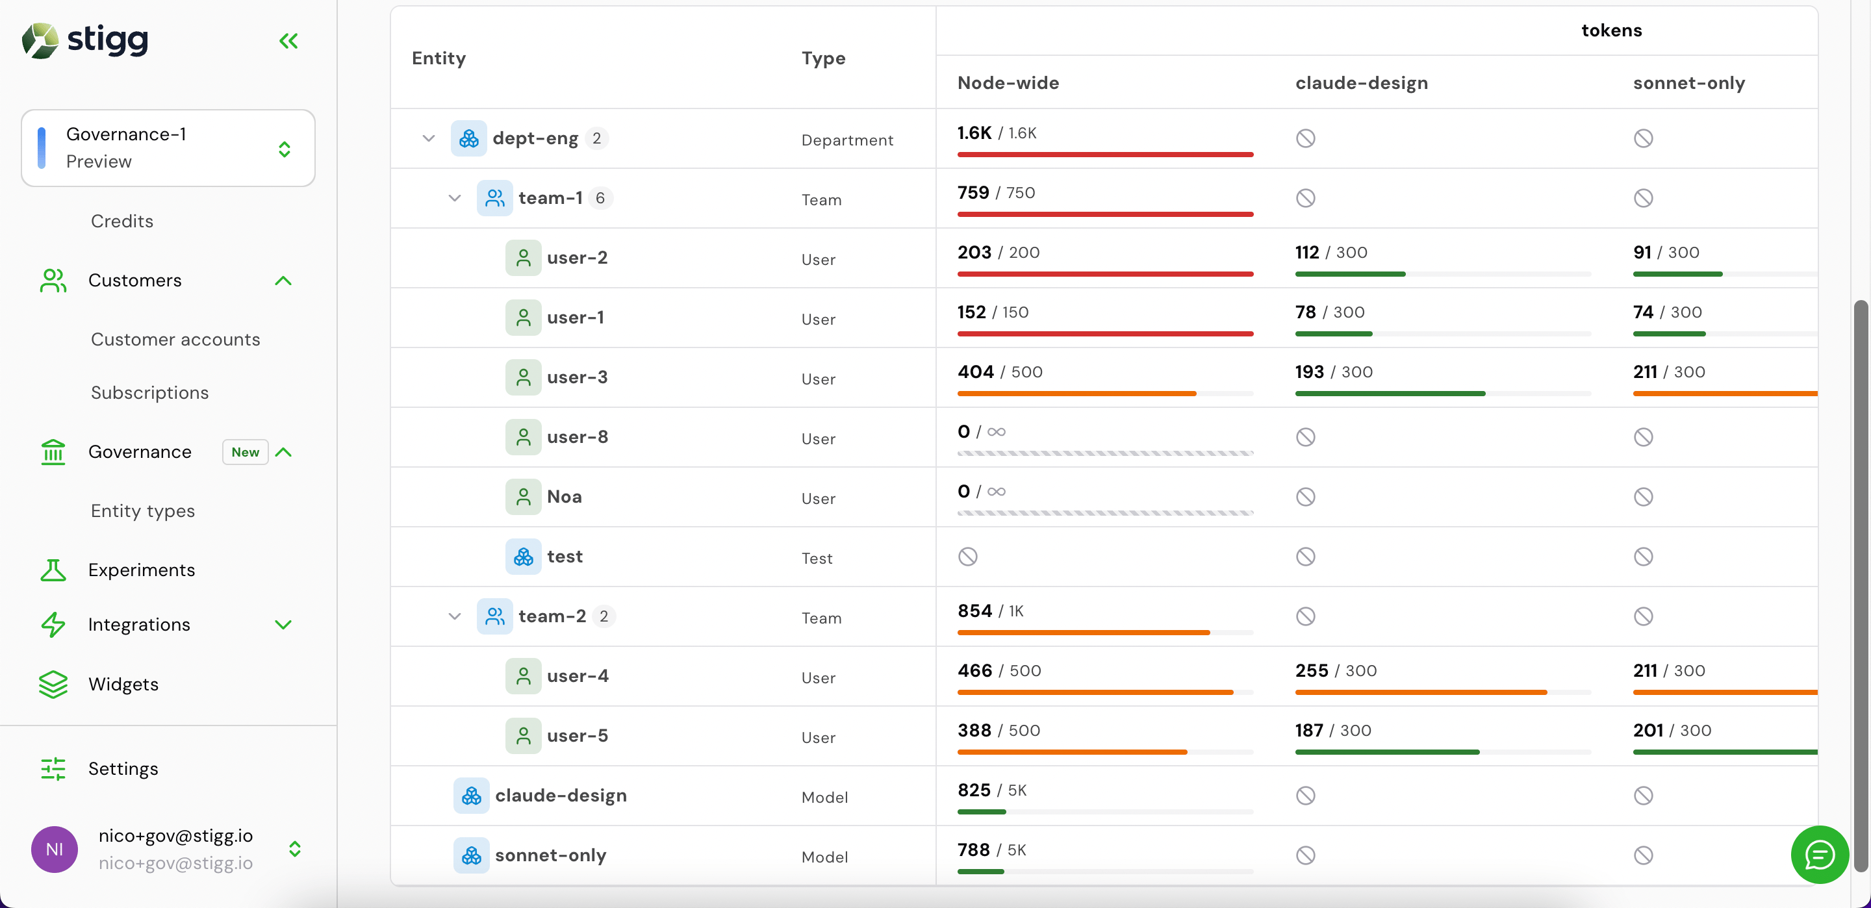Click the user-5 person icon
Viewport: 1871px width, 908px height.
click(523, 736)
